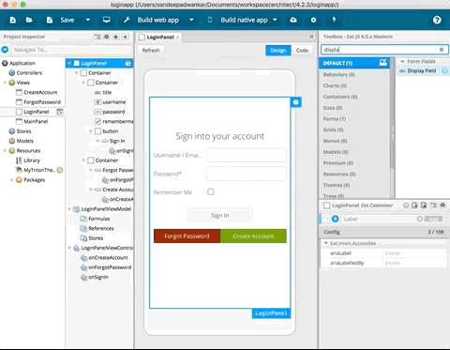450x350 pixels.
Task: Click the green Create Account button
Action: pyautogui.click(x=253, y=236)
